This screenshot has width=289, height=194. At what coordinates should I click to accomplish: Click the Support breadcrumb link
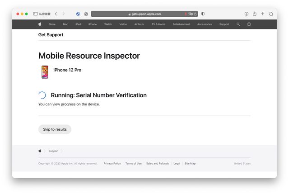pos(53,151)
